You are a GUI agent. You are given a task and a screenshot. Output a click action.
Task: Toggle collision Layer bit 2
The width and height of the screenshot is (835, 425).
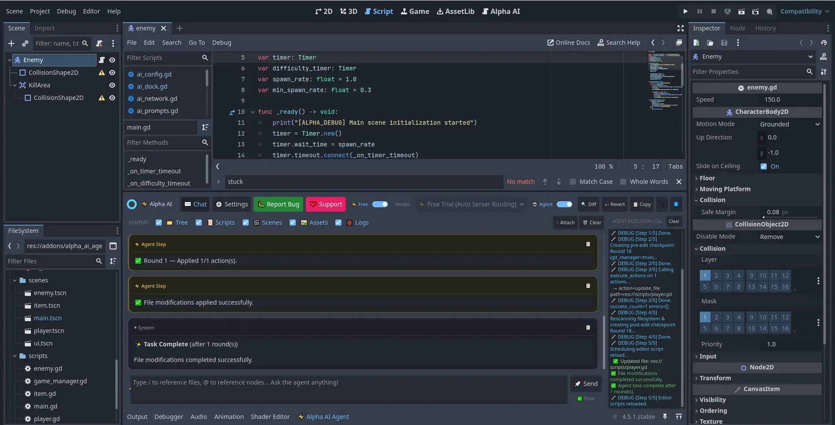[716, 276]
